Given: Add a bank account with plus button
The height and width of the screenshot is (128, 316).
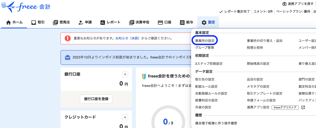Looking at the screenshot, I should click(125, 74).
